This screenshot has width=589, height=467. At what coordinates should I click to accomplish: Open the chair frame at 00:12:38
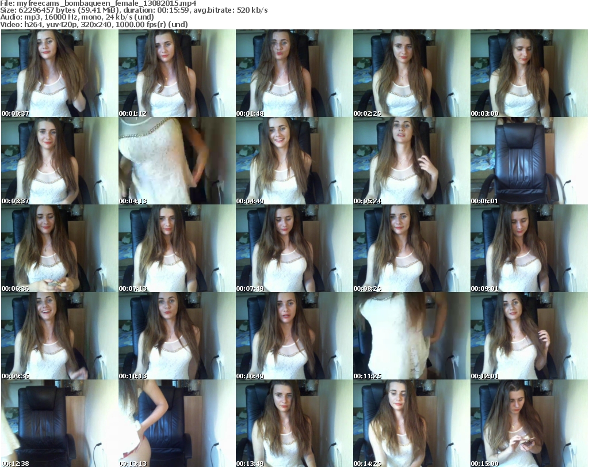59,423
